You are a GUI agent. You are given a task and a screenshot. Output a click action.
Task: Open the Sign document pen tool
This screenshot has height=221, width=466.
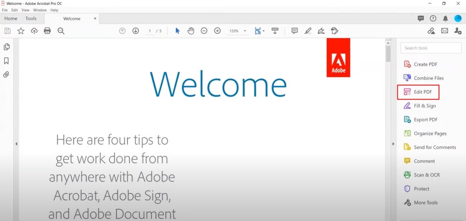321,30
